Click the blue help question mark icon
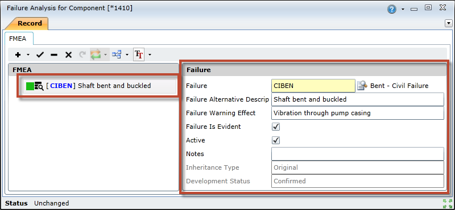 click(x=392, y=9)
